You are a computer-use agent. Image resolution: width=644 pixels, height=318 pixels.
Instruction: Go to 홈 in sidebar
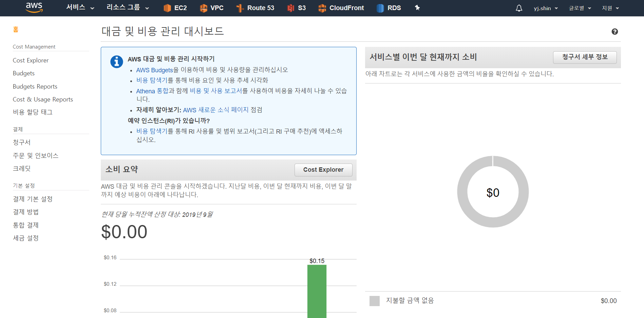pos(16,30)
